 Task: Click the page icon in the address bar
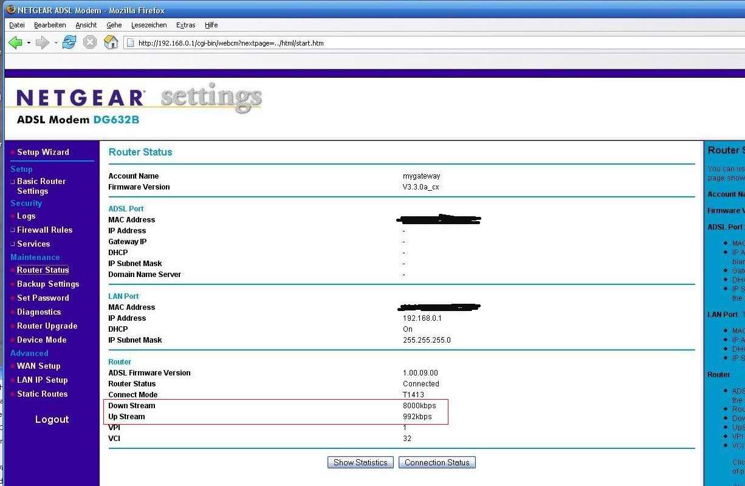(129, 43)
